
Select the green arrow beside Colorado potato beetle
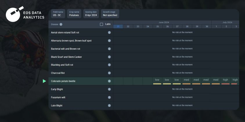pos(44,81)
